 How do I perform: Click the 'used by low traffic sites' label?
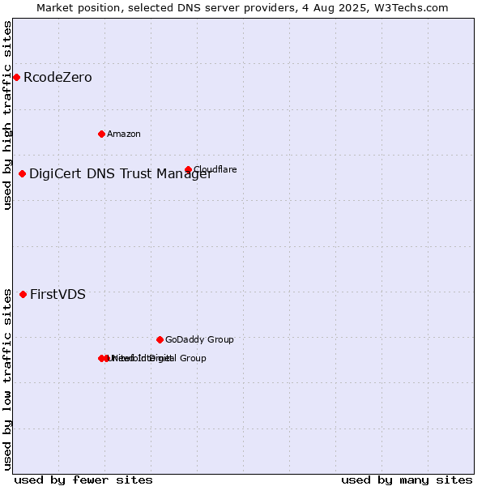tap(7, 380)
